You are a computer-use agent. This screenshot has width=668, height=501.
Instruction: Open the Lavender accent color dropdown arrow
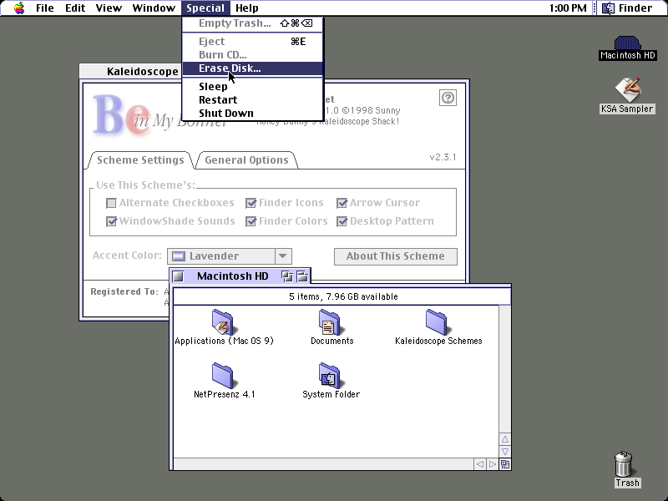283,256
